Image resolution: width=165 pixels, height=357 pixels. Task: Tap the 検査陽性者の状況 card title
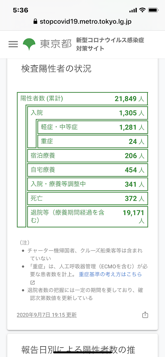click(56, 68)
